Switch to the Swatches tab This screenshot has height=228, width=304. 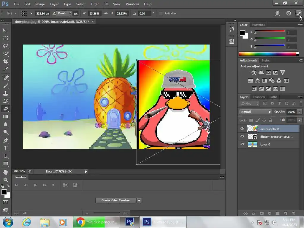tap(258, 25)
